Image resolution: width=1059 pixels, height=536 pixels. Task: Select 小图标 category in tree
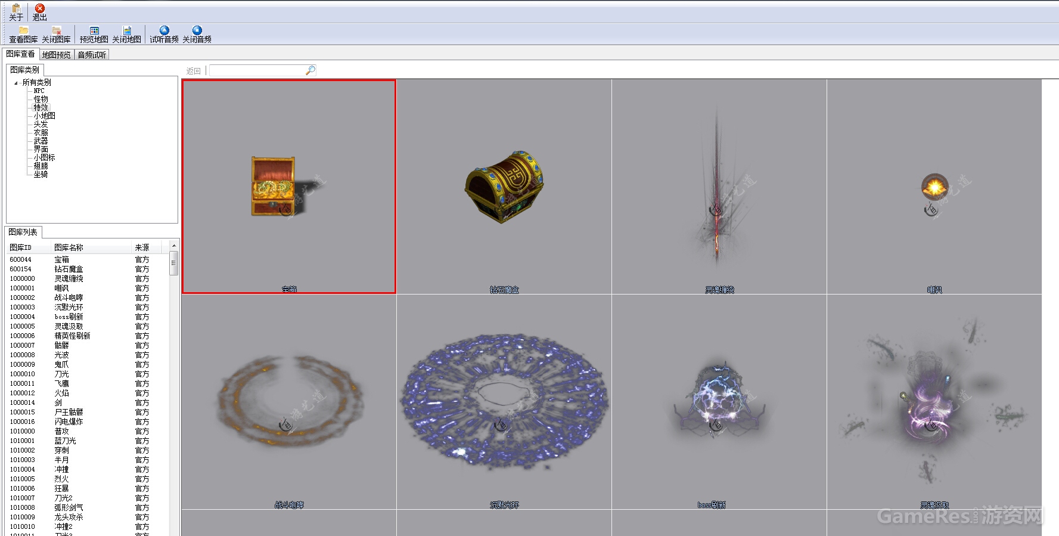point(44,157)
